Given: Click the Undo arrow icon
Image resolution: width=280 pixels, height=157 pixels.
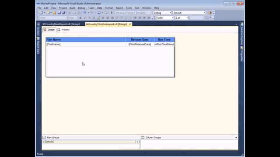Looking at the screenshot, I should pyautogui.click(x=84, y=13).
